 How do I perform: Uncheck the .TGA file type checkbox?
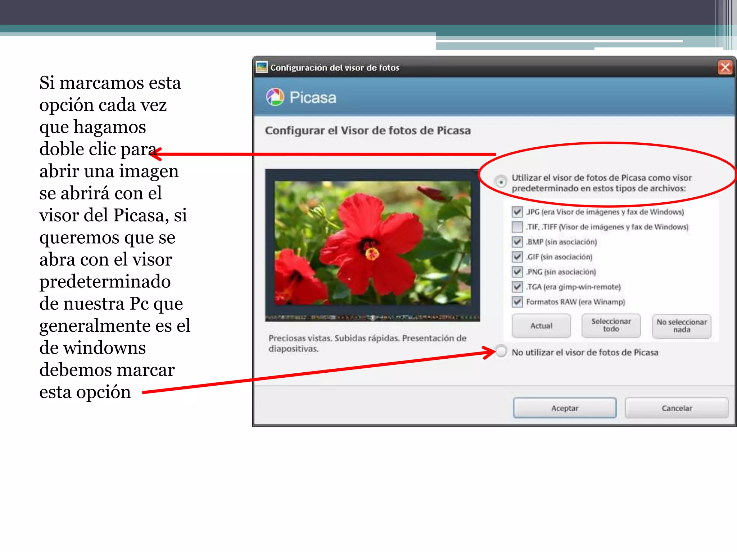pyautogui.click(x=517, y=286)
